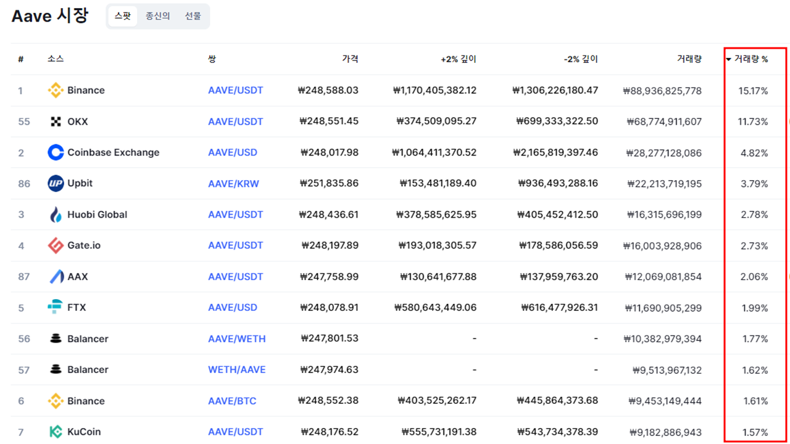790x444 pixels.
Task: Open the AAX AAVE/USDT pair link
Action: tap(235, 276)
